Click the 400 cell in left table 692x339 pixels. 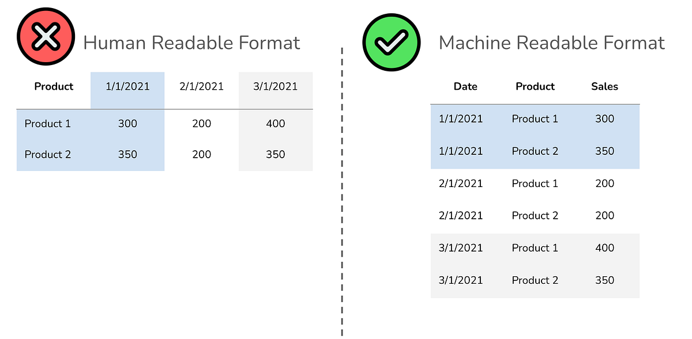276,124
